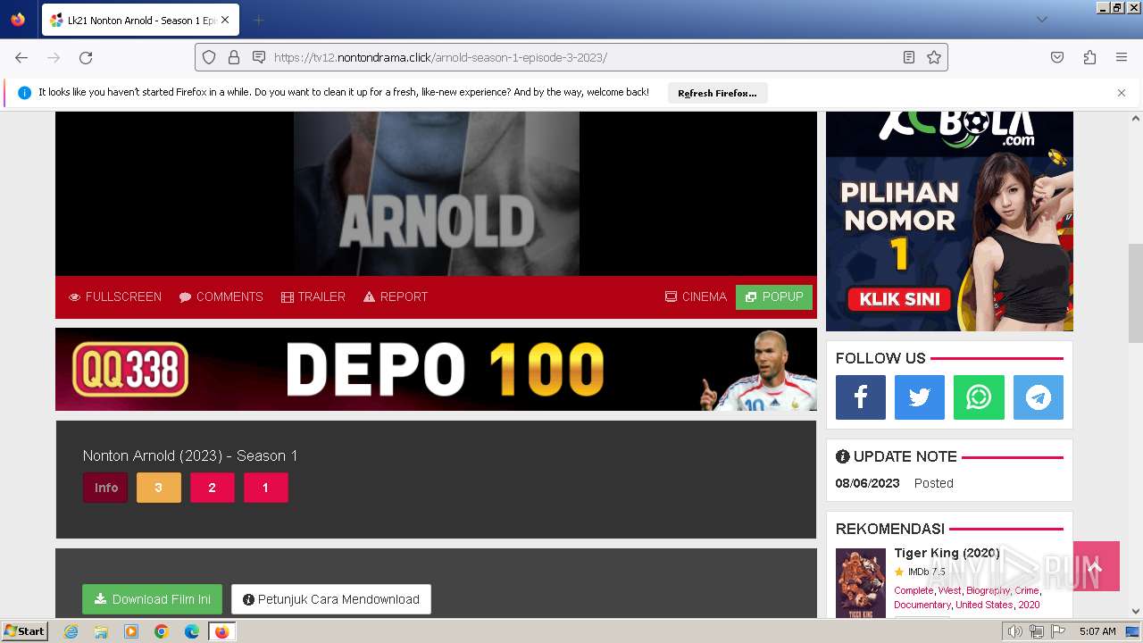Click the Firefox taskbar button
This screenshot has height=643, width=1143.
tap(222, 631)
